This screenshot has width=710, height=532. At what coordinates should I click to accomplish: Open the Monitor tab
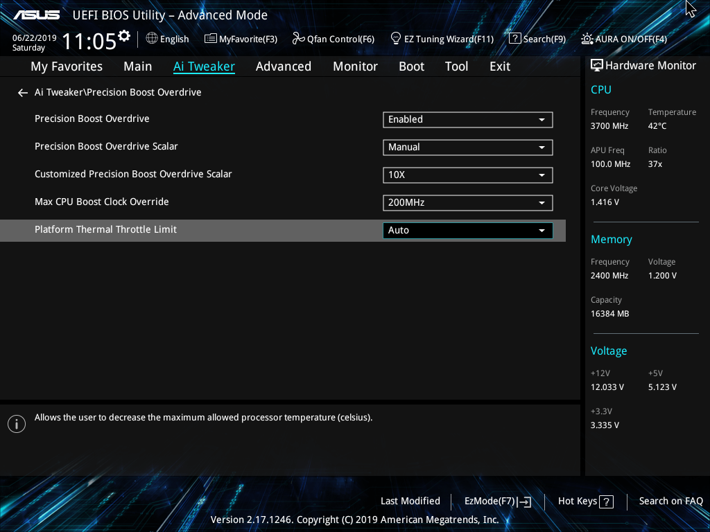coord(356,66)
